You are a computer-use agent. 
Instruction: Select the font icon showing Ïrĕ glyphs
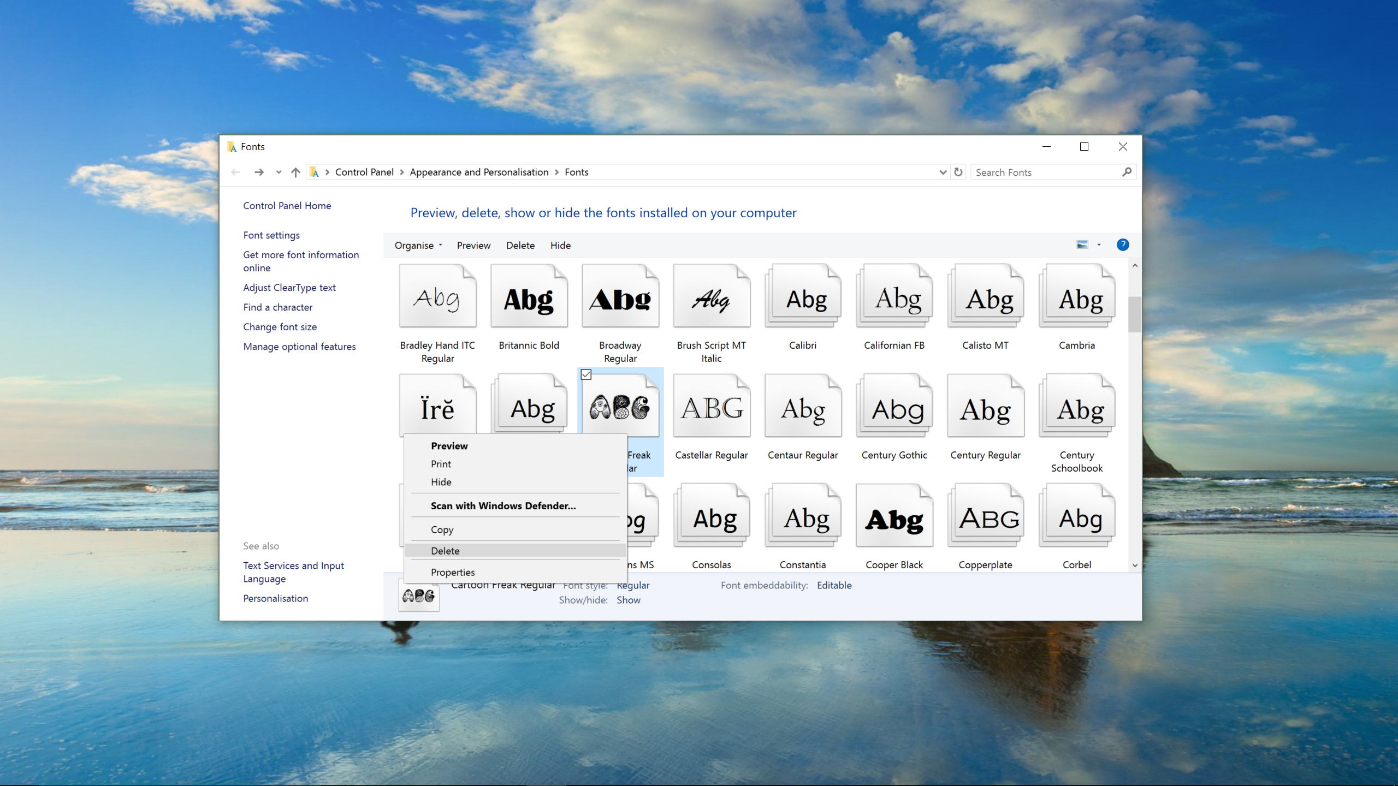pos(437,404)
